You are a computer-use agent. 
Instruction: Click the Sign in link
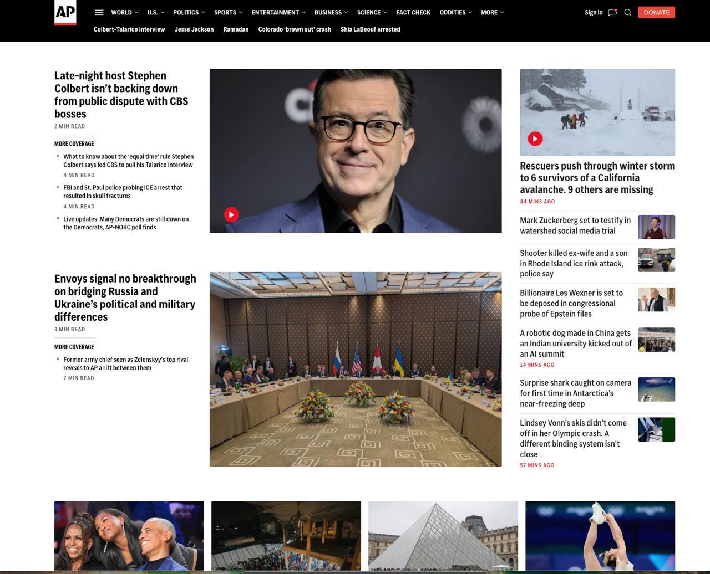(593, 12)
